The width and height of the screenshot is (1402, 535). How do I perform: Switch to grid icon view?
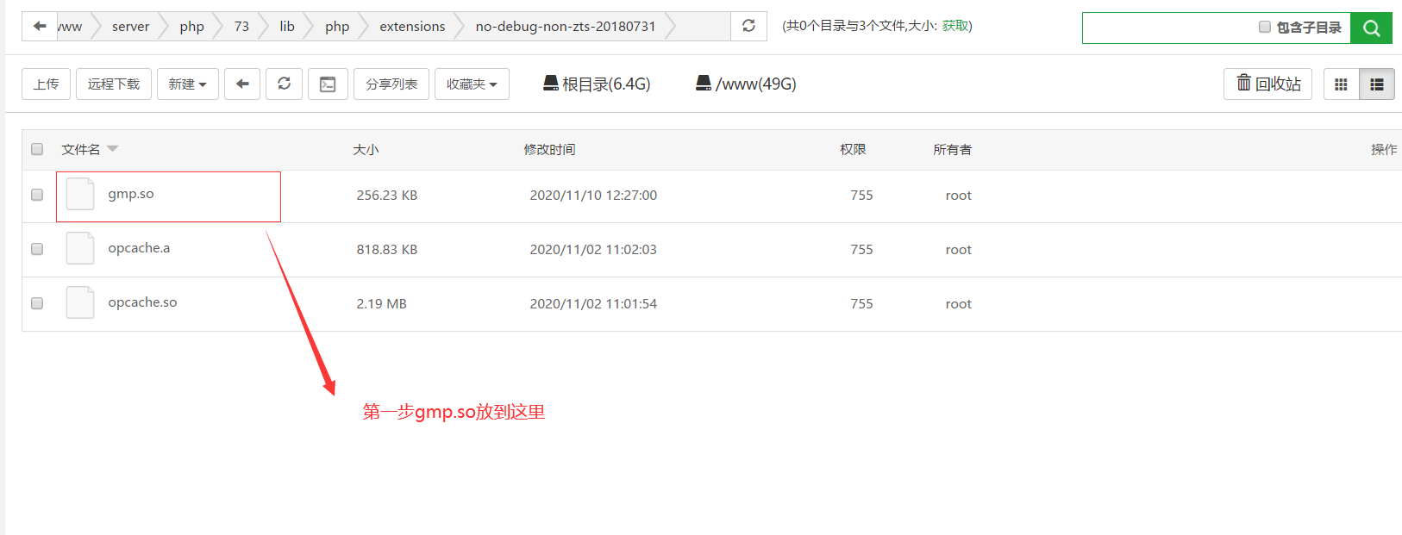coord(1341,84)
